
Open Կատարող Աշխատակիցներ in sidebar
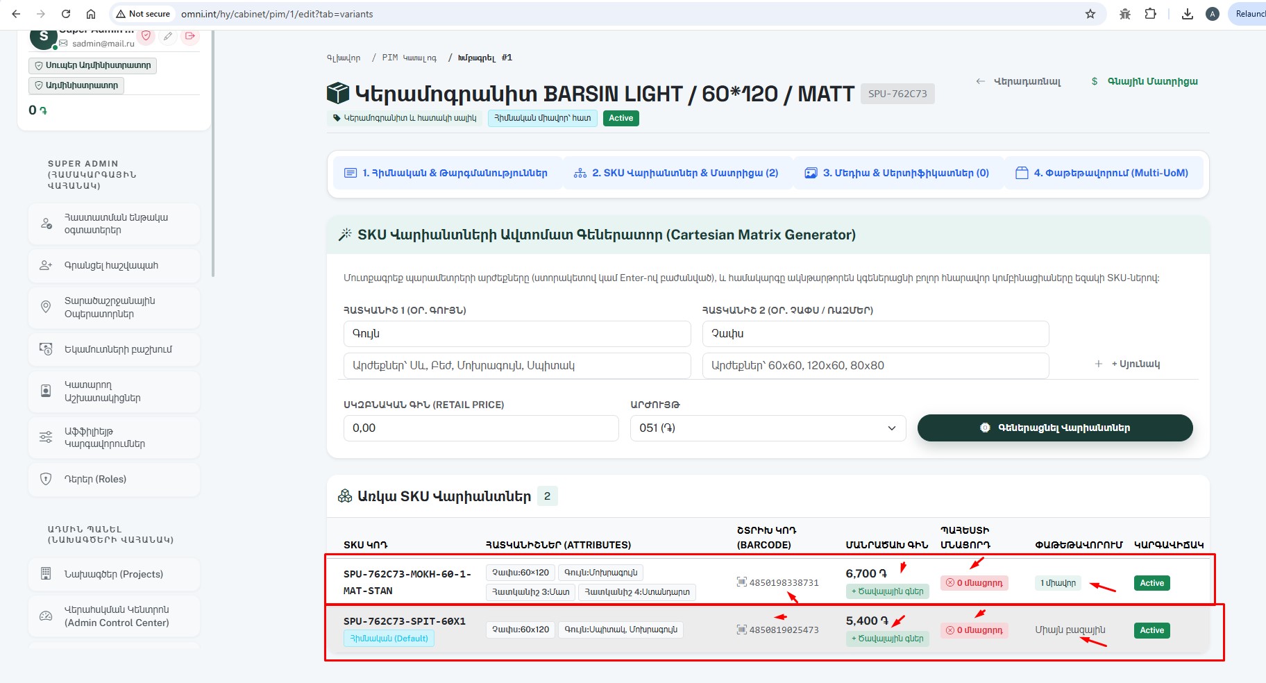114,391
